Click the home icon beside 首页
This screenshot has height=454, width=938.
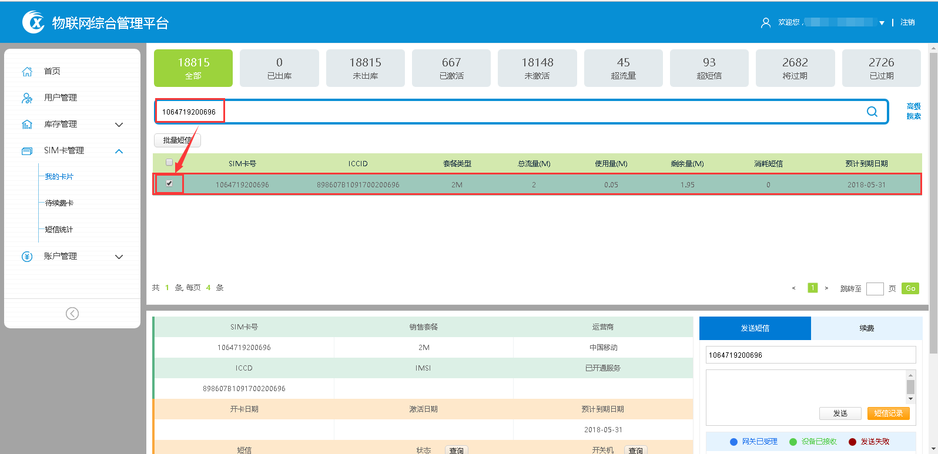pyautogui.click(x=27, y=71)
